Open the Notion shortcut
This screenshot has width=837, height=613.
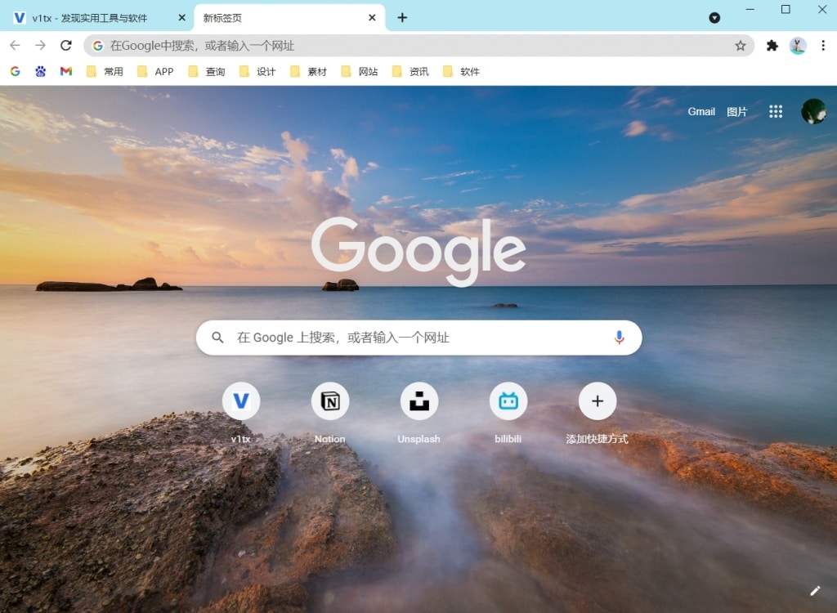pyautogui.click(x=330, y=414)
